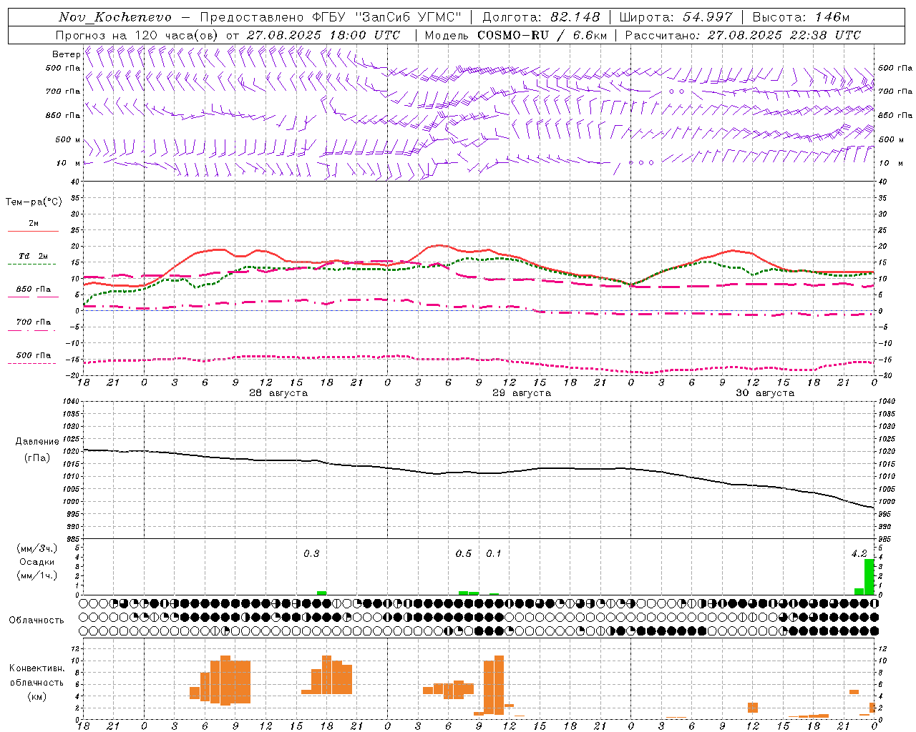This screenshot has width=916, height=732.
Task: Click the Конвективн. convective cloud label
Action: click(x=37, y=668)
